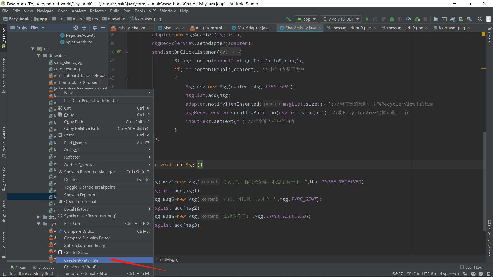The height and width of the screenshot is (277, 493).
Task: Open Search Everywhere magnifier
Action: [479, 19]
